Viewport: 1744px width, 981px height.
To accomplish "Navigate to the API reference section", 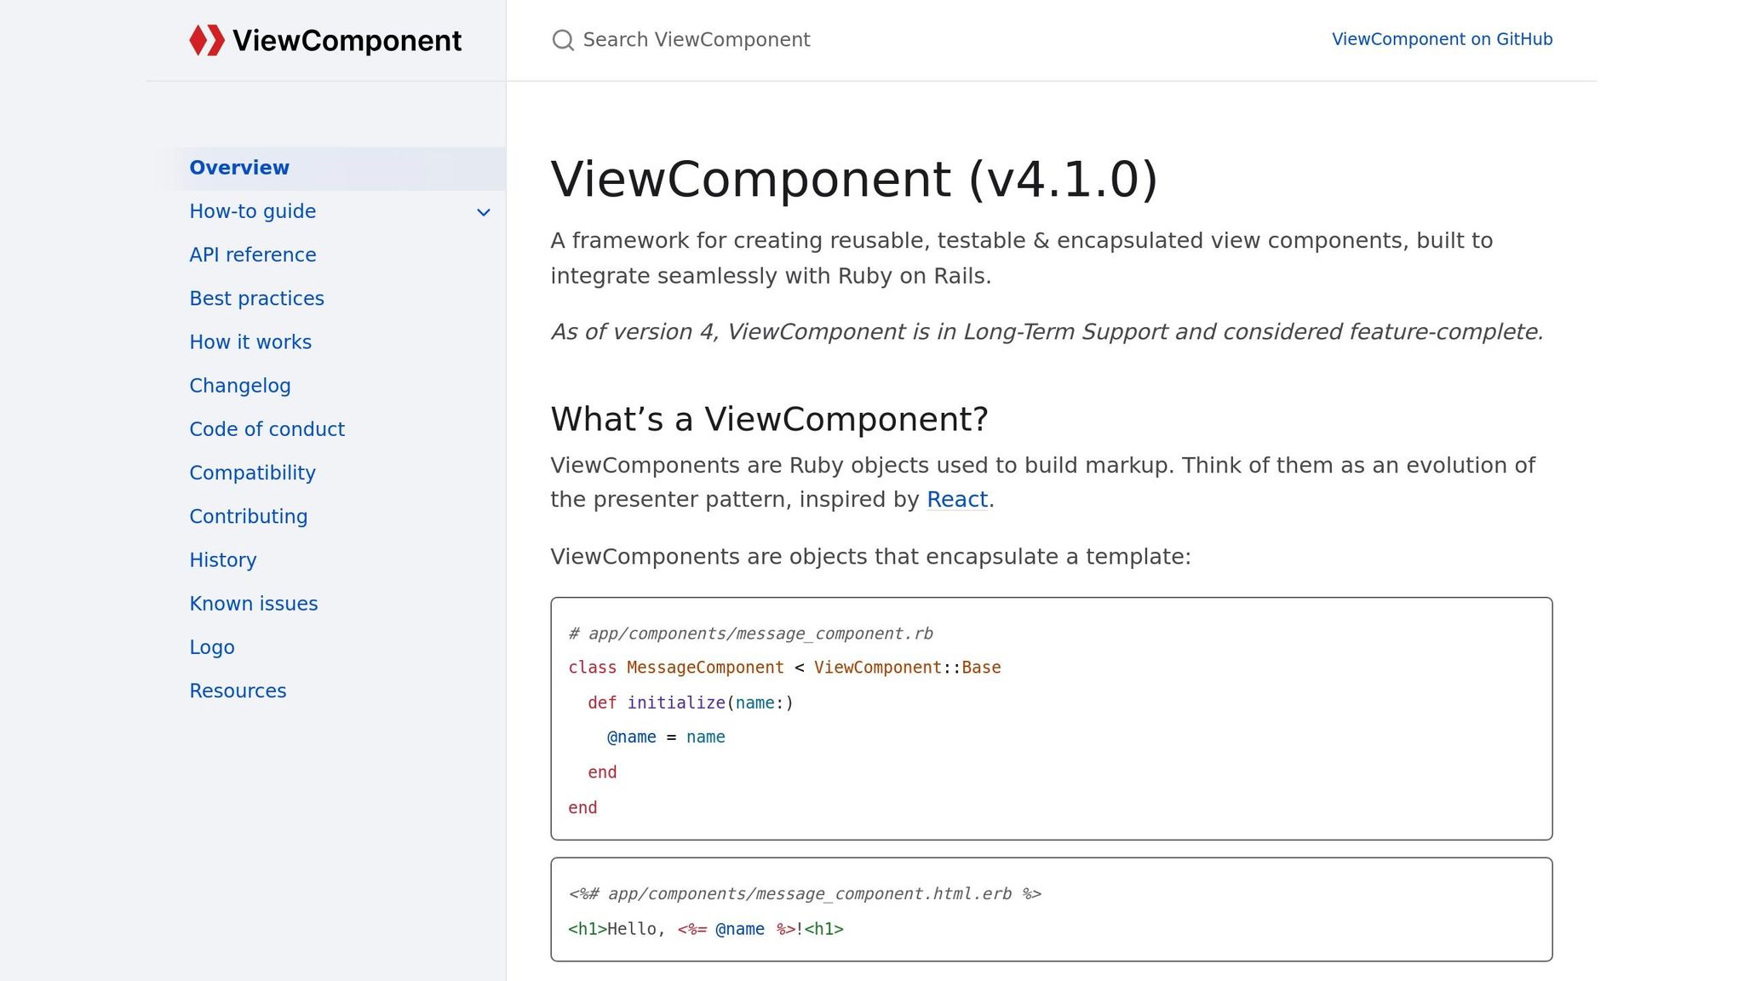I will click(x=252, y=255).
